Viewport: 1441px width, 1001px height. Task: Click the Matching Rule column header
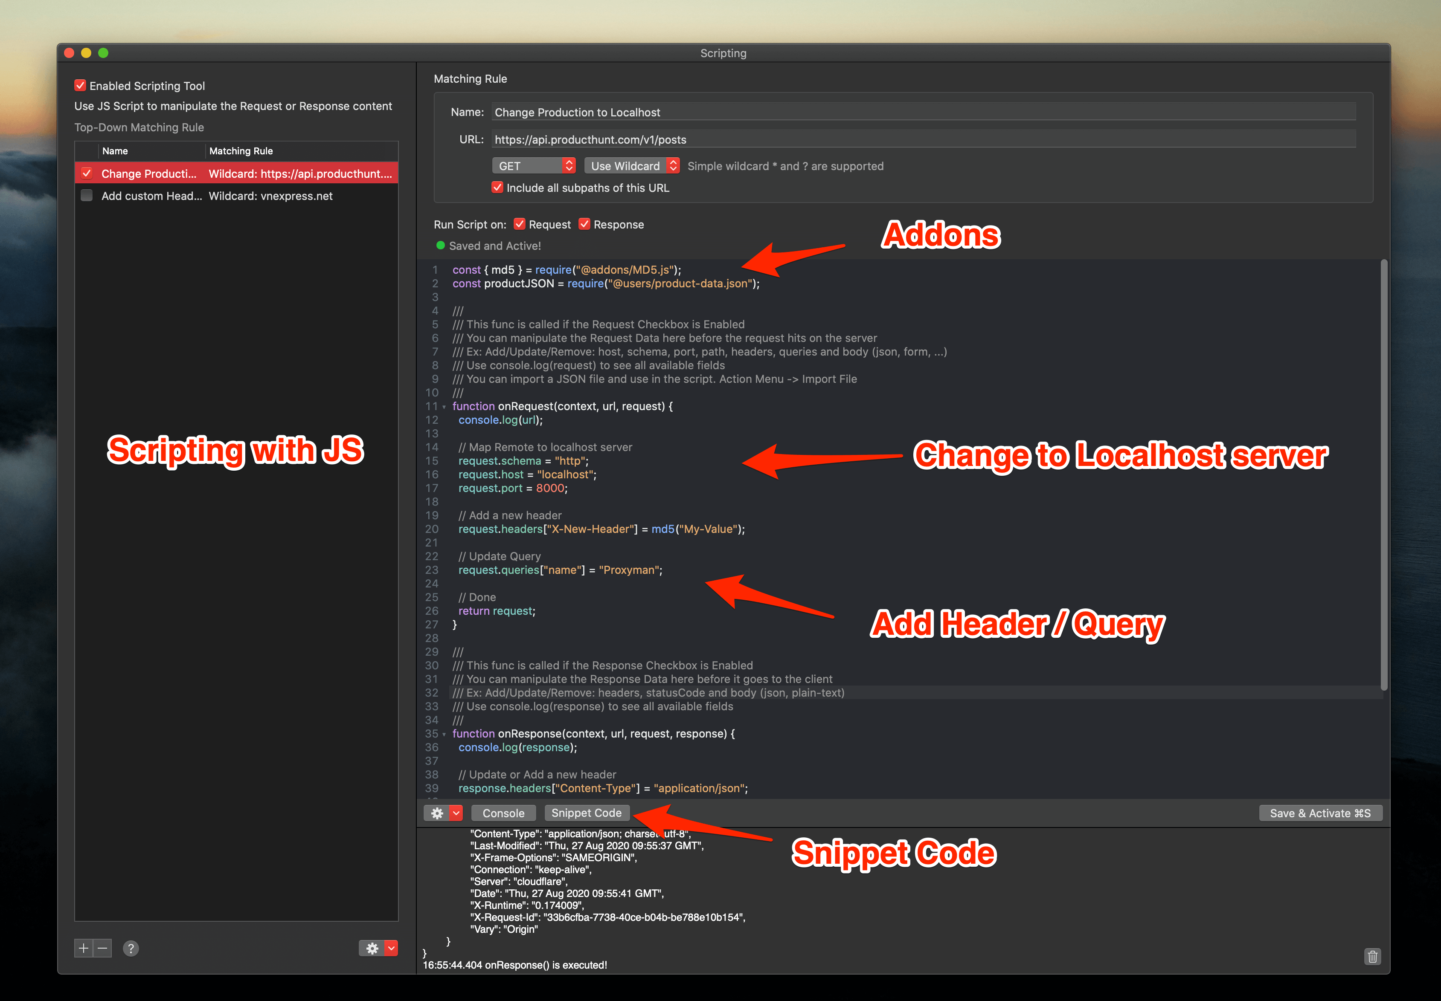[301, 150]
